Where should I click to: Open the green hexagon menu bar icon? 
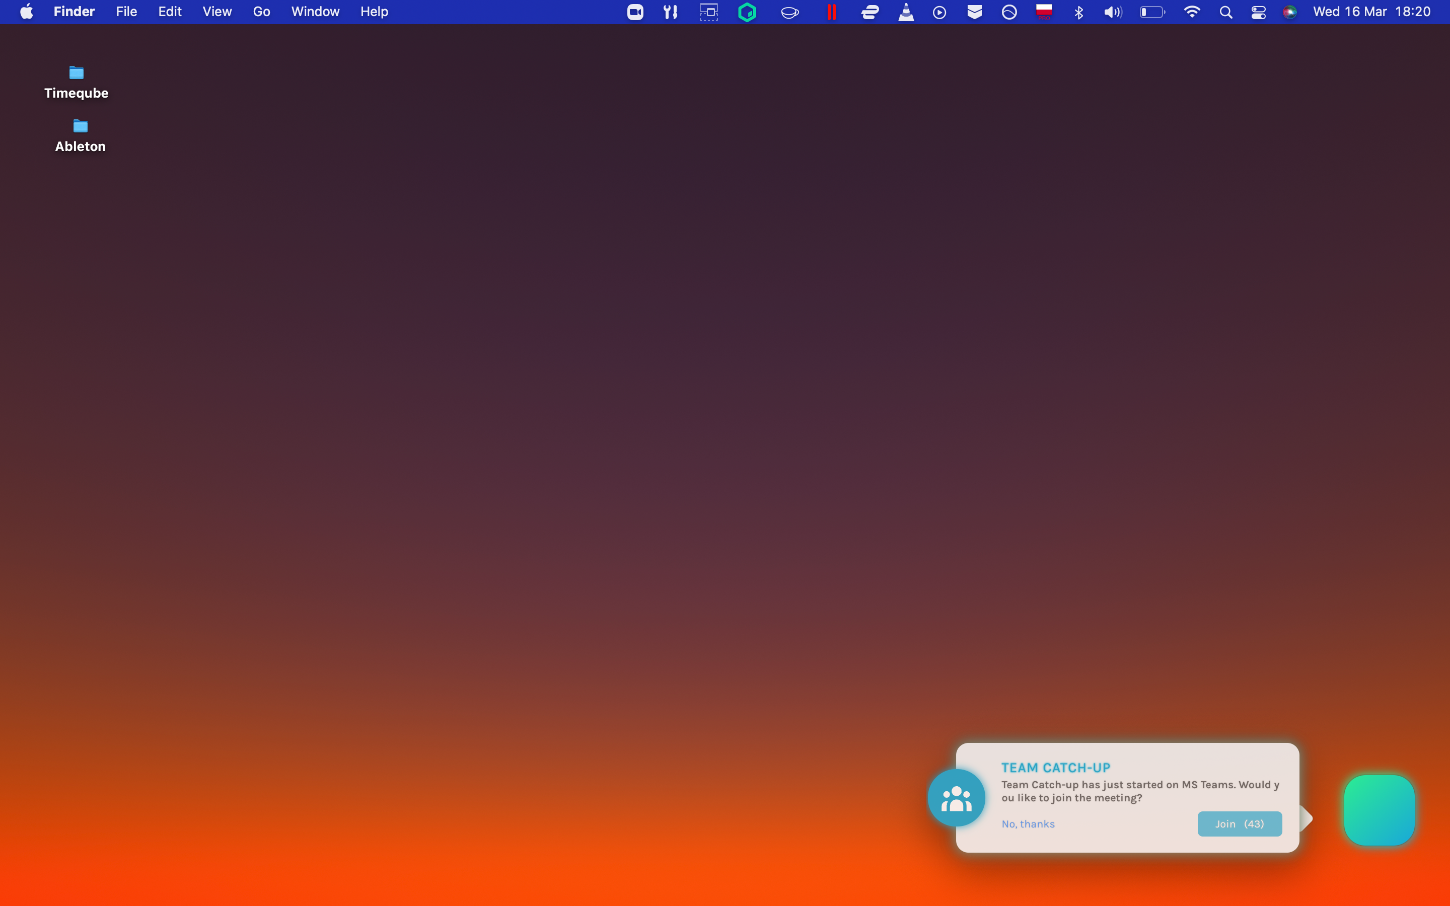(x=747, y=12)
